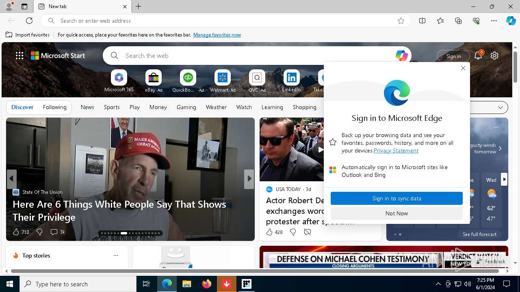Open Top stories more options menu
This screenshot has width=520, height=292.
(x=116, y=255)
